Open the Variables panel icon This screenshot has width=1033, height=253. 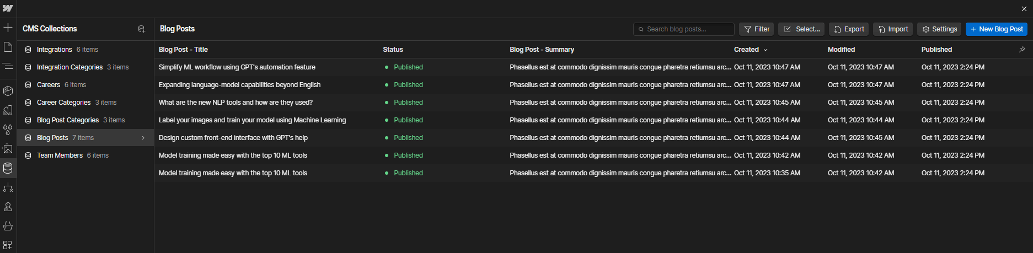click(x=8, y=110)
